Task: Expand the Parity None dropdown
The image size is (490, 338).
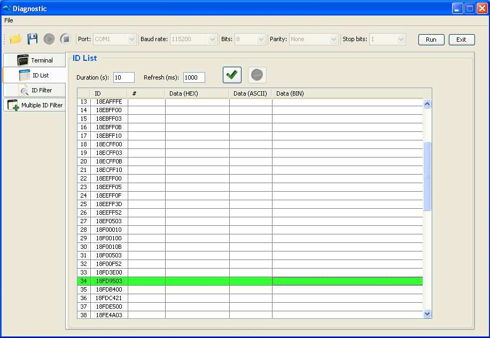Action: [x=333, y=40]
